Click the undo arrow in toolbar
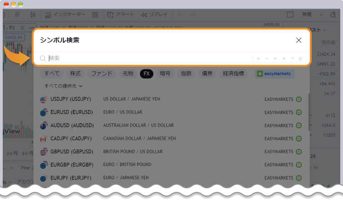Viewport: 343px width, 201px height. click(180, 15)
